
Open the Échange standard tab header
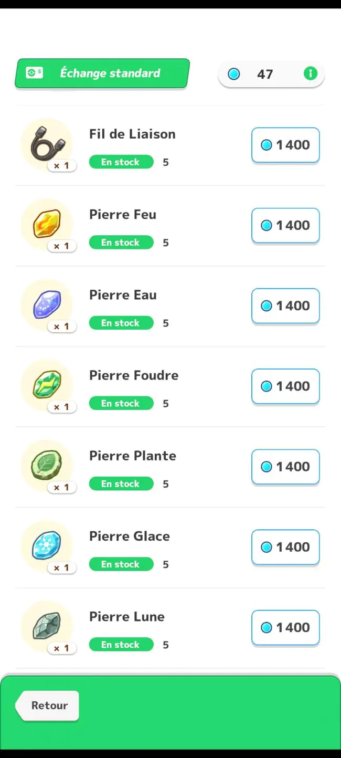[102, 73]
